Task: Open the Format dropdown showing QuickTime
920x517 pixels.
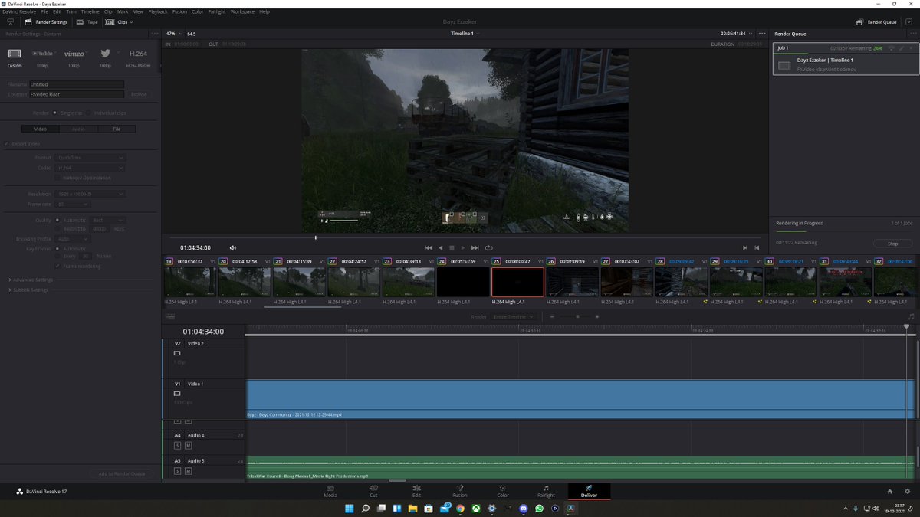Action: point(90,157)
